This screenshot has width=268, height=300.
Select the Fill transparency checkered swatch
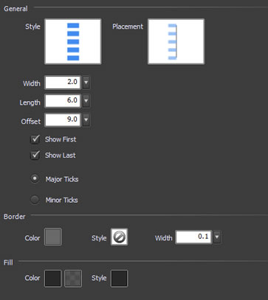point(73,279)
